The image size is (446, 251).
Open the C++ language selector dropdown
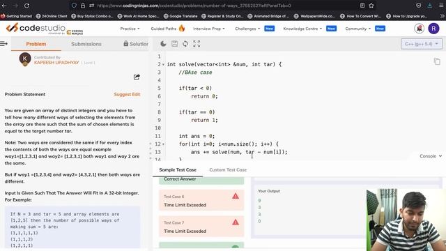(x=422, y=44)
